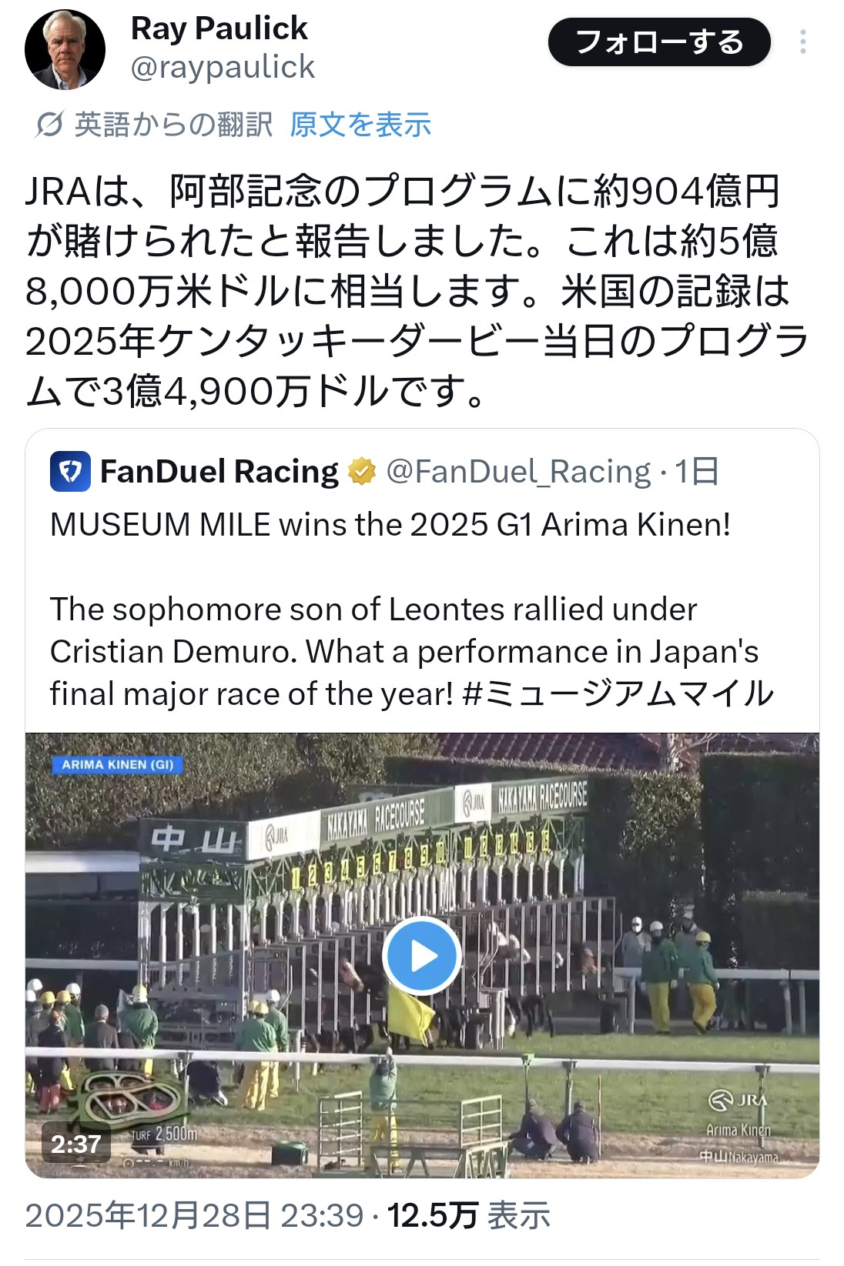
Task: Open the quoted tweet text about MUSEUM MILE
Action: 389,526
